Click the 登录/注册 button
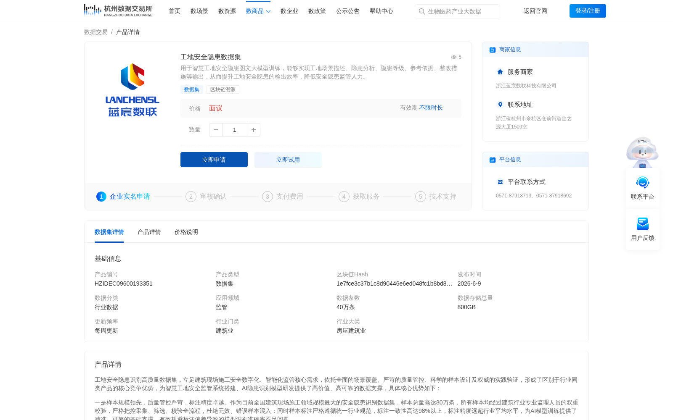 pyautogui.click(x=588, y=11)
